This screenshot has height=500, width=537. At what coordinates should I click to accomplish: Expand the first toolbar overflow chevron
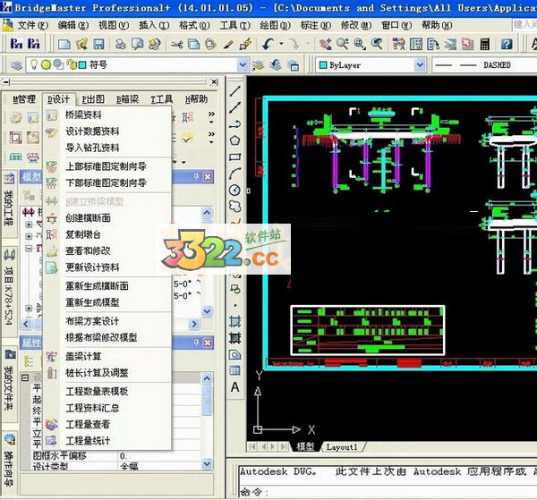(x=211, y=117)
